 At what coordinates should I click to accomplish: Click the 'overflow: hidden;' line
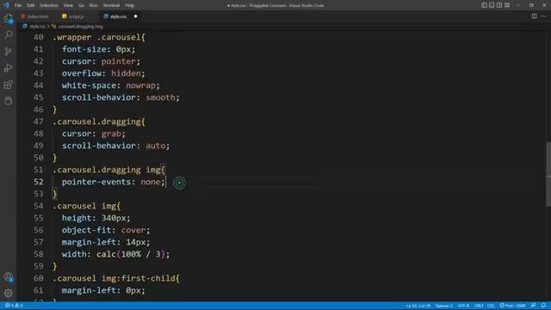coord(103,73)
